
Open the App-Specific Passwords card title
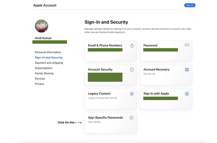(106, 118)
